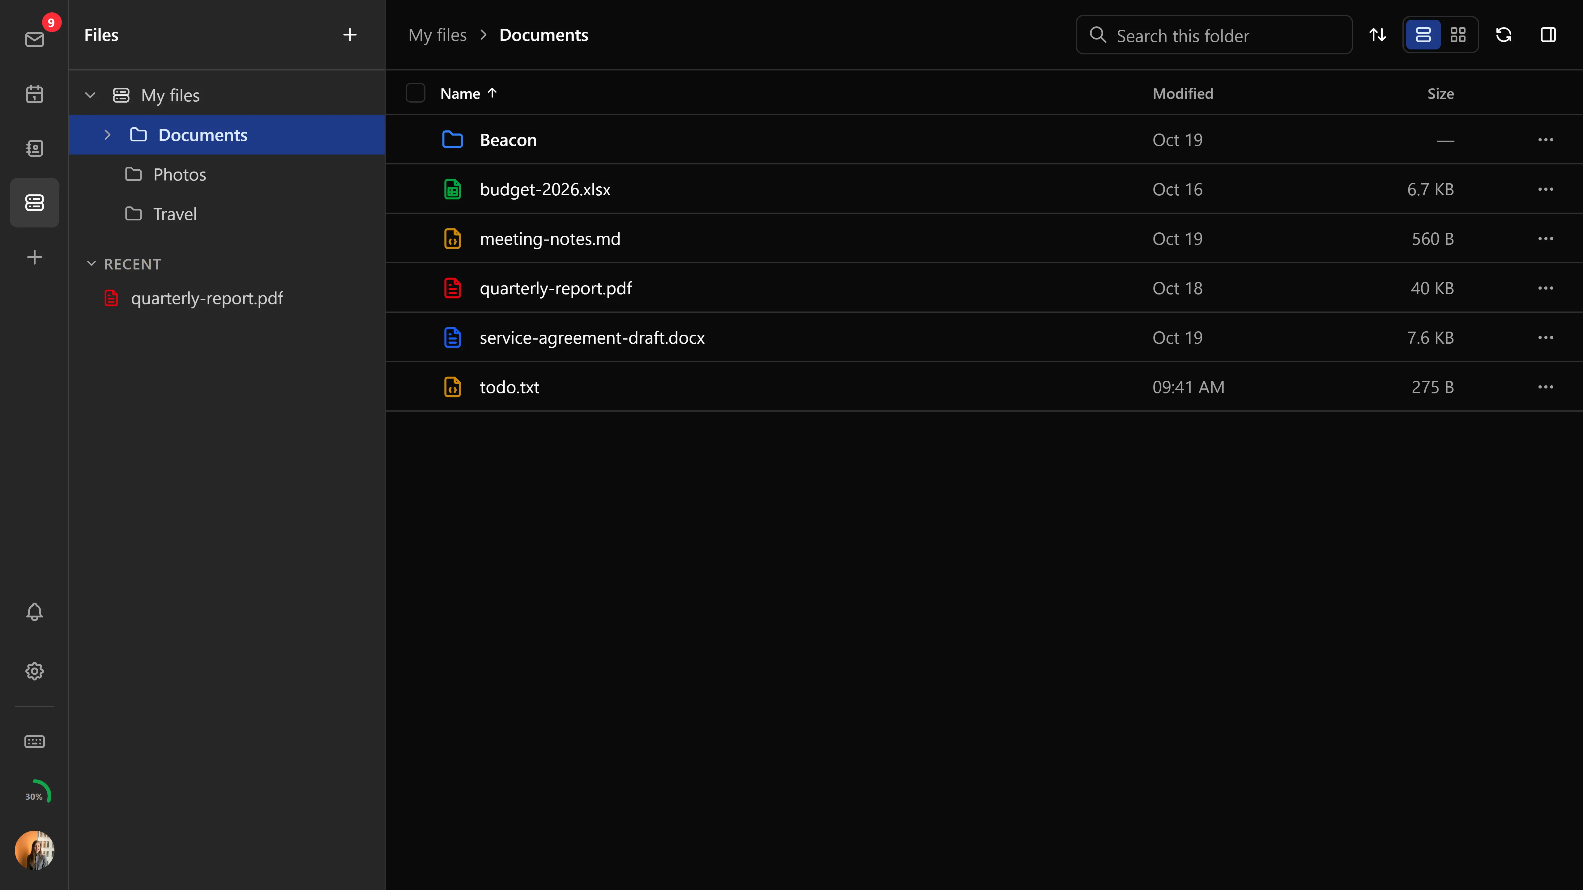
Task: Collapse the My files tree node
Action: click(90, 95)
